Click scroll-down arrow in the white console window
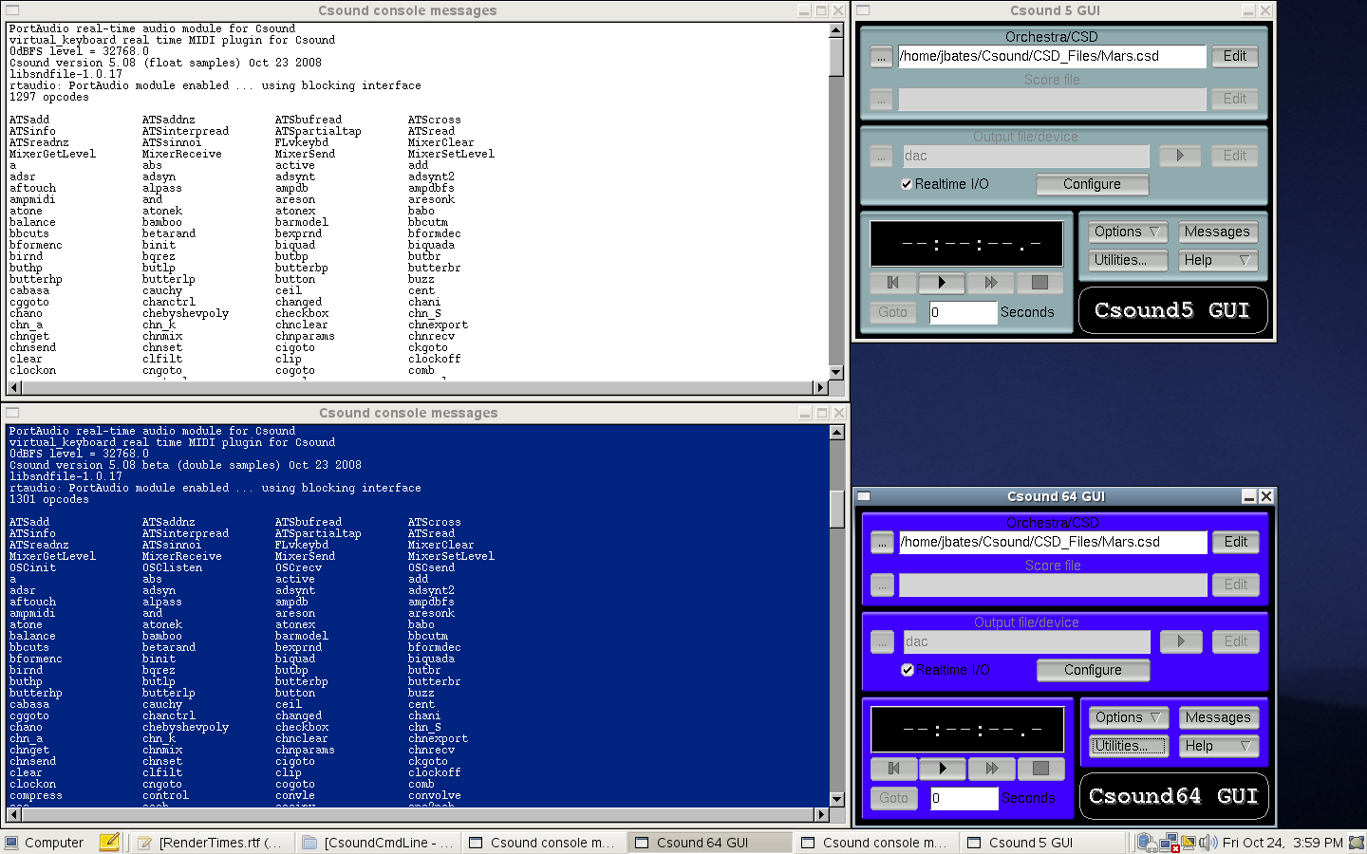Screen dimensions: 1367x854 pos(836,372)
